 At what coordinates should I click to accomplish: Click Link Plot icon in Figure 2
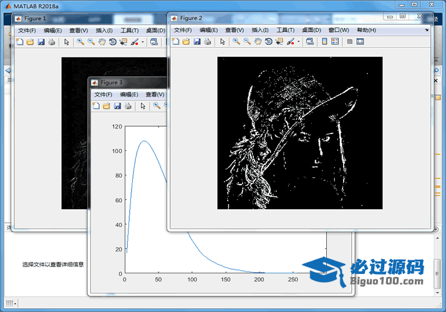310,42
